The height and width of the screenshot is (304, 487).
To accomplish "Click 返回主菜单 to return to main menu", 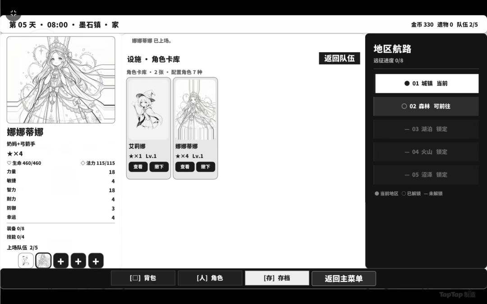I will (x=344, y=278).
